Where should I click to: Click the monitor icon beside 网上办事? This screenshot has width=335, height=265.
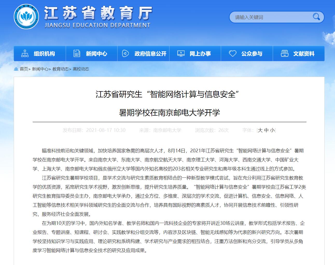tap(181, 54)
